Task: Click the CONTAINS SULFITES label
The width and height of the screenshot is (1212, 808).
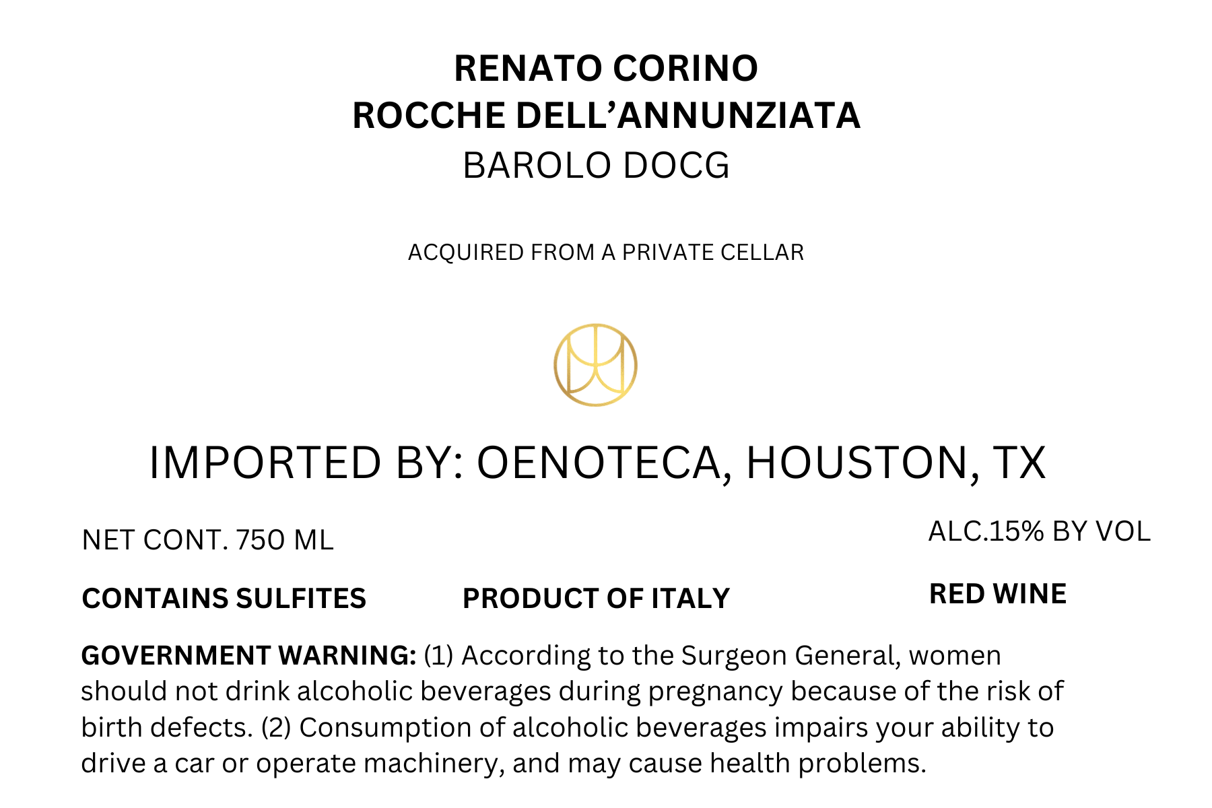Action: [224, 599]
